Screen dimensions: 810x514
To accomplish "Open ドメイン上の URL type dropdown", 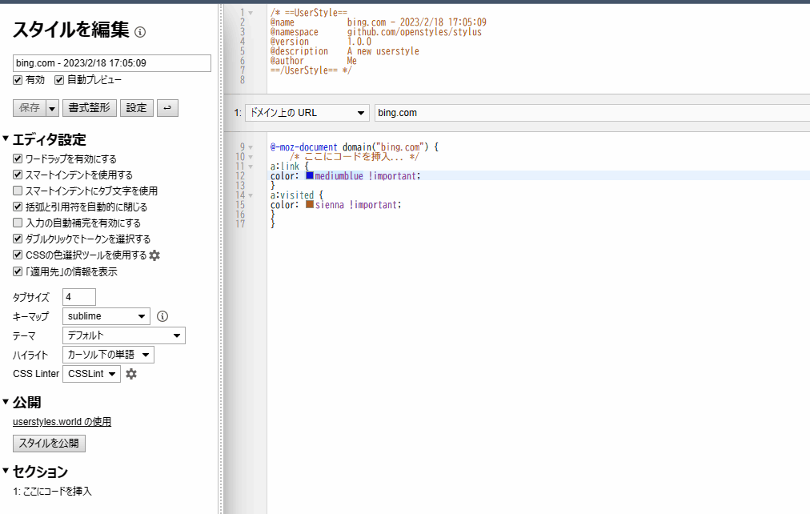I will (307, 113).
